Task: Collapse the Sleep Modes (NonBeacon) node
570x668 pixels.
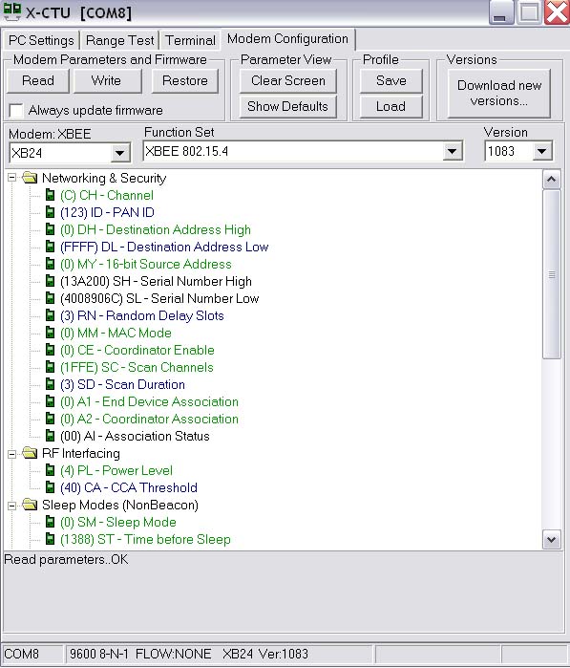Action: click(x=11, y=506)
